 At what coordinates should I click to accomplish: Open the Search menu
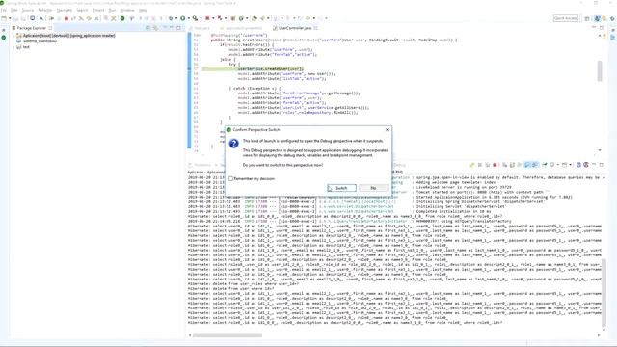point(82,10)
